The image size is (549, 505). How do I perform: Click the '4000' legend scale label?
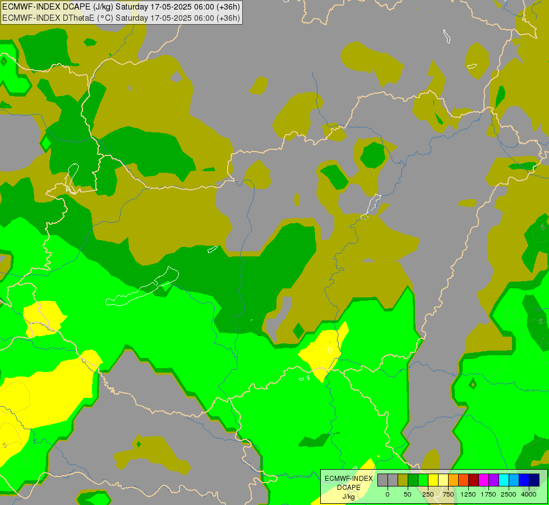[x=529, y=494]
